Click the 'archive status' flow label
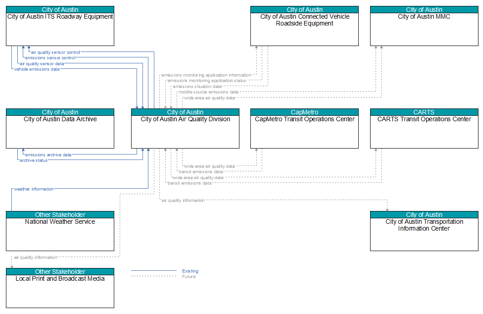The image size is (483, 314). 34,160
